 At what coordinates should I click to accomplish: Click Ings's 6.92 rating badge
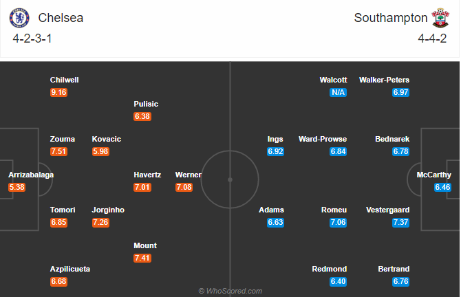click(275, 151)
